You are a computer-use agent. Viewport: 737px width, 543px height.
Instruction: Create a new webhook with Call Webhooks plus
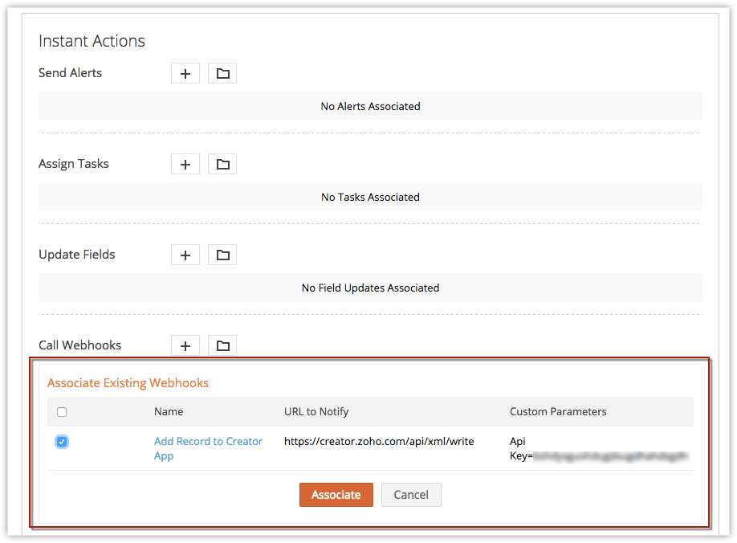point(185,346)
